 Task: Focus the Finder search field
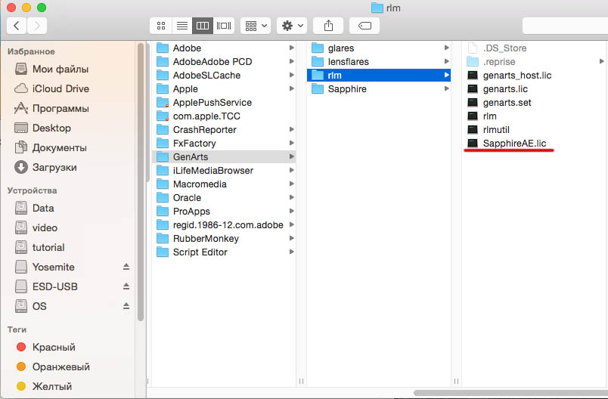pyautogui.click(x=566, y=26)
